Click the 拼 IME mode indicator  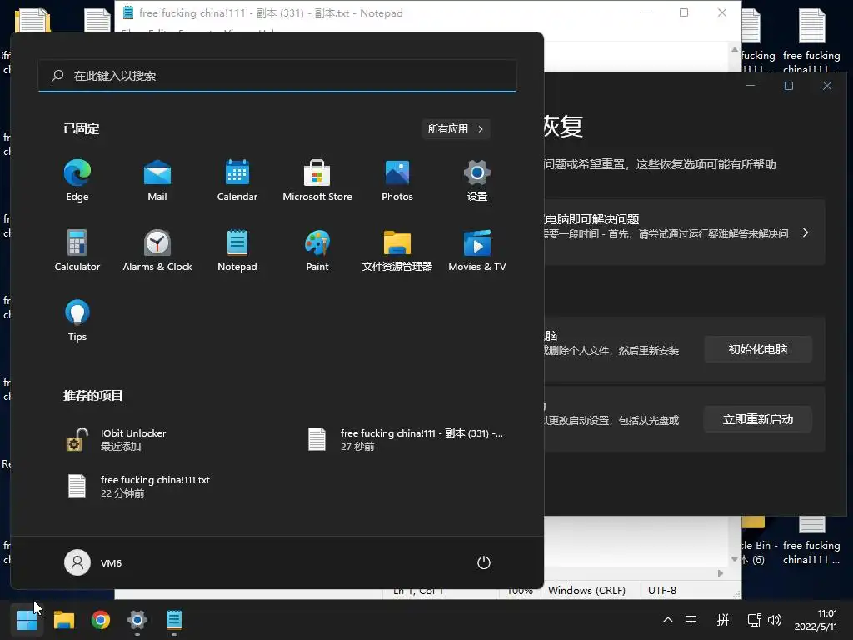[723, 620]
